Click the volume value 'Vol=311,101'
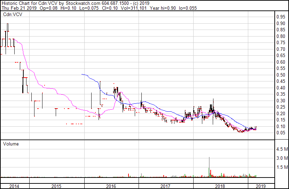Viewport: 289px width, 189px height. tap(134, 8)
